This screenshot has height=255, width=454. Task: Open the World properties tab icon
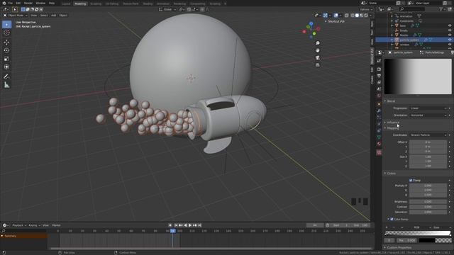click(379, 96)
